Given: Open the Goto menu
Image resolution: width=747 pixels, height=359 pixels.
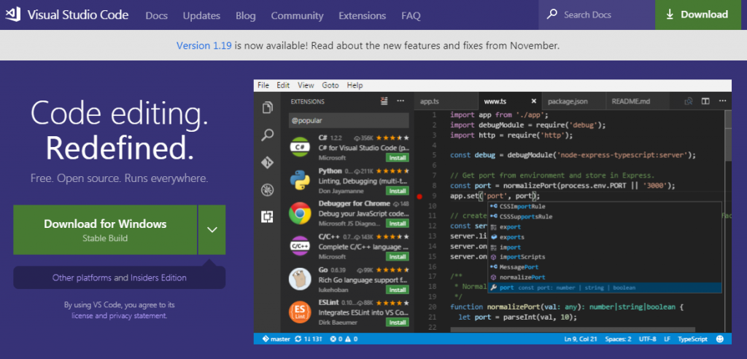Looking at the screenshot, I should (330, 86).
